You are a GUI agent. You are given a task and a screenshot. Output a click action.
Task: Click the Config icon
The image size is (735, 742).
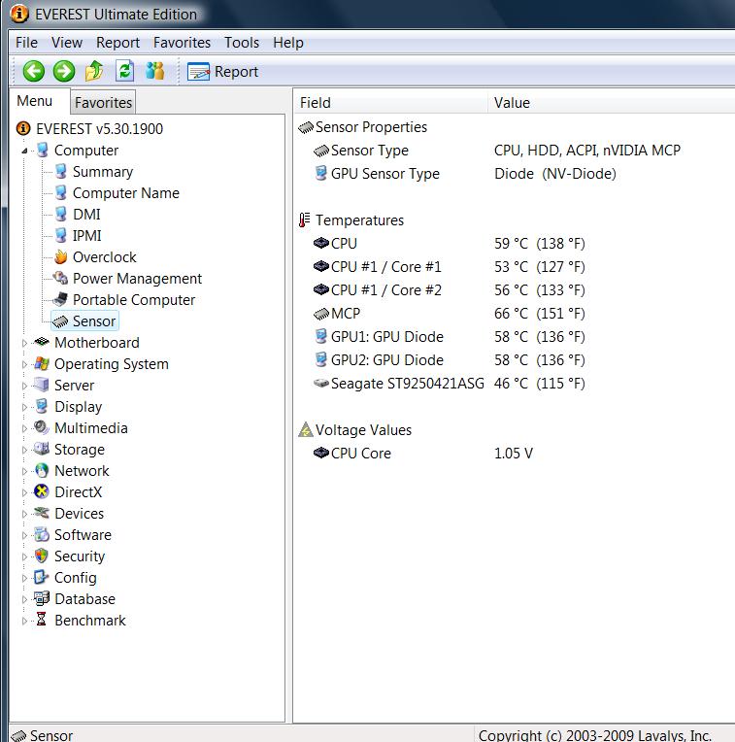[x=41, y=577]
